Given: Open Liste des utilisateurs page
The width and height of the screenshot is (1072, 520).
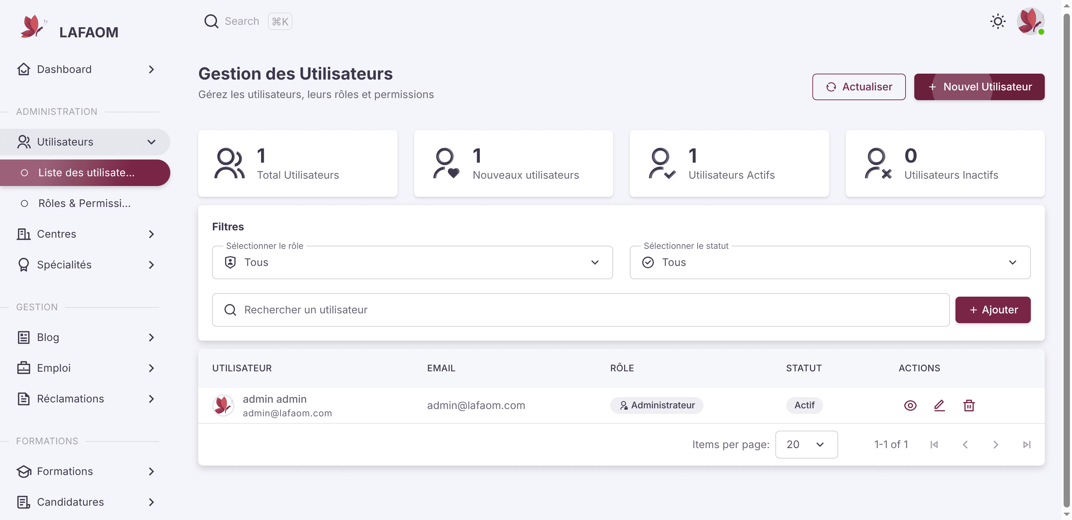Looking at the screenshot, I should 85,173.
